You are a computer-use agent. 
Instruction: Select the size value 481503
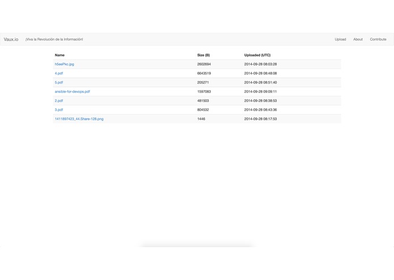(203, 101)
